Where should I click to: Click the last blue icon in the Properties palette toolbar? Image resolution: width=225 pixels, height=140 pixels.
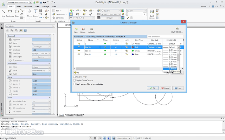point(25,30)
